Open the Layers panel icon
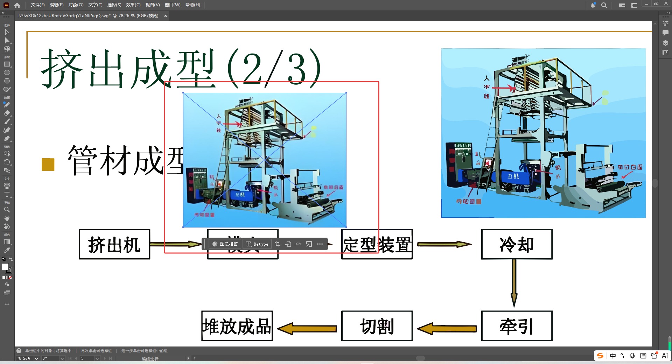The height and width of the screenshot is (364, 672). [x=665, y=43]
